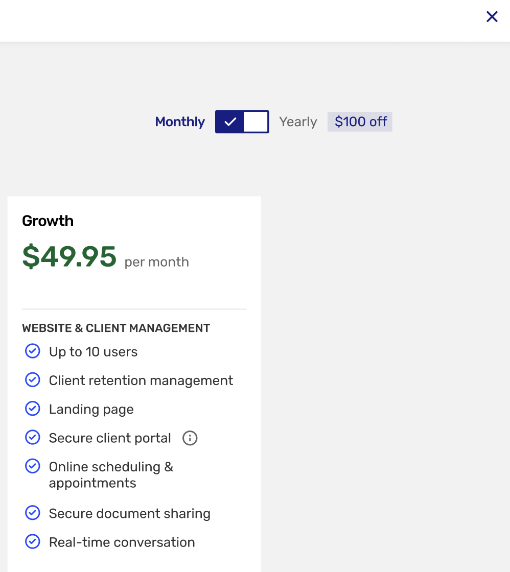Viewport: 510px width, 572px height.
Task: Click the per month label
Action: pos(156,261)
